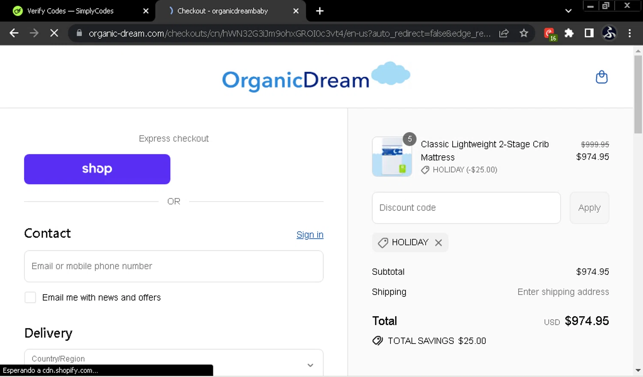The image size is (643, 377).
Task: Share this page via share icon
Action: pyautogui.click(x=504, y=33)
